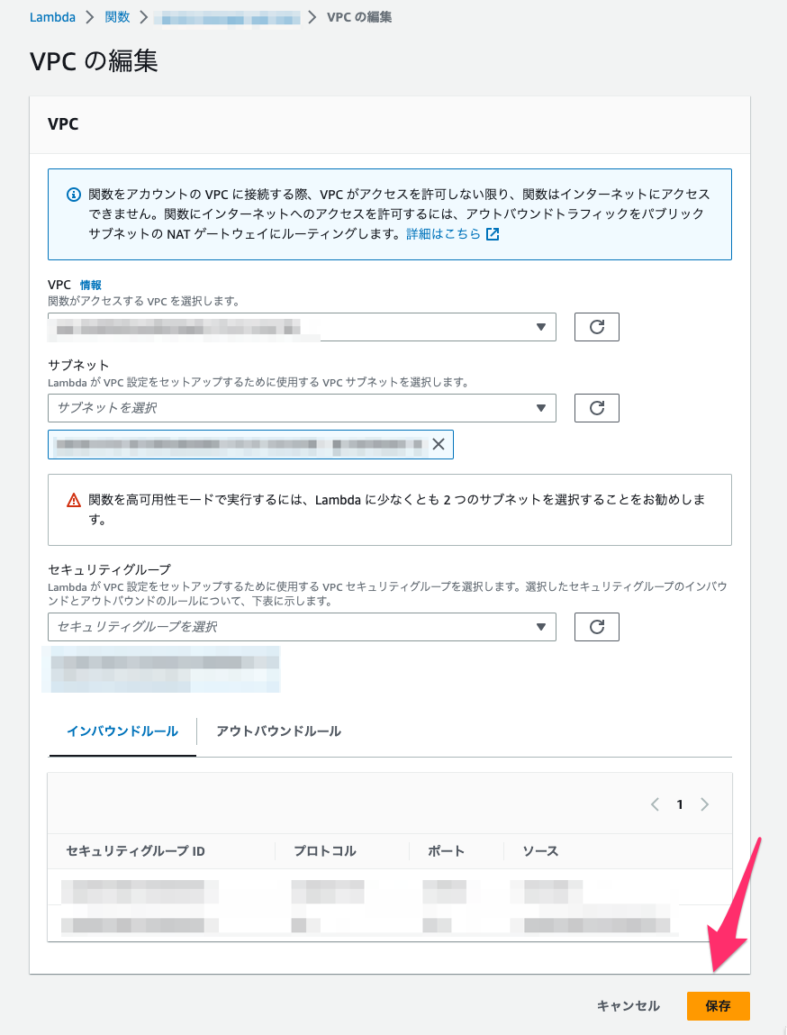The height and width of the screenshot is (1035, 787).
Task: Click the next page arrow in rules table
Action: (705, 803)
